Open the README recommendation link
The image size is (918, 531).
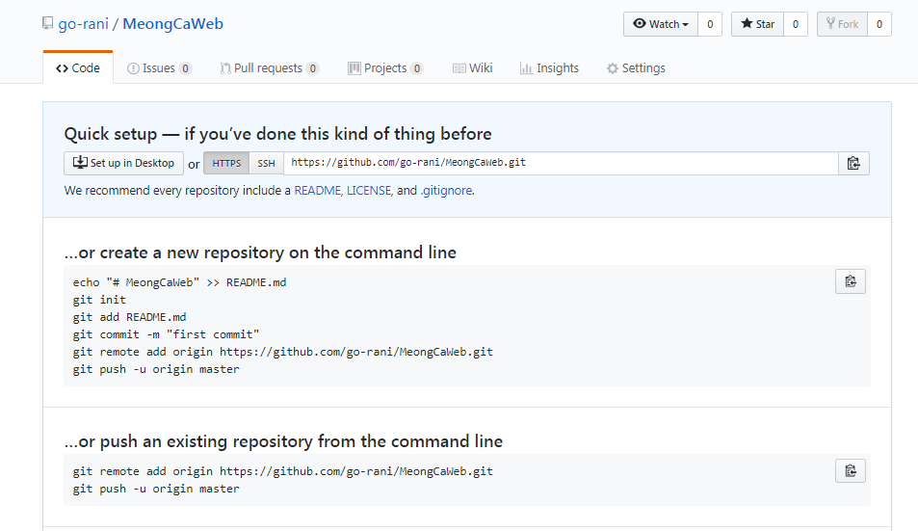[317, 190]
